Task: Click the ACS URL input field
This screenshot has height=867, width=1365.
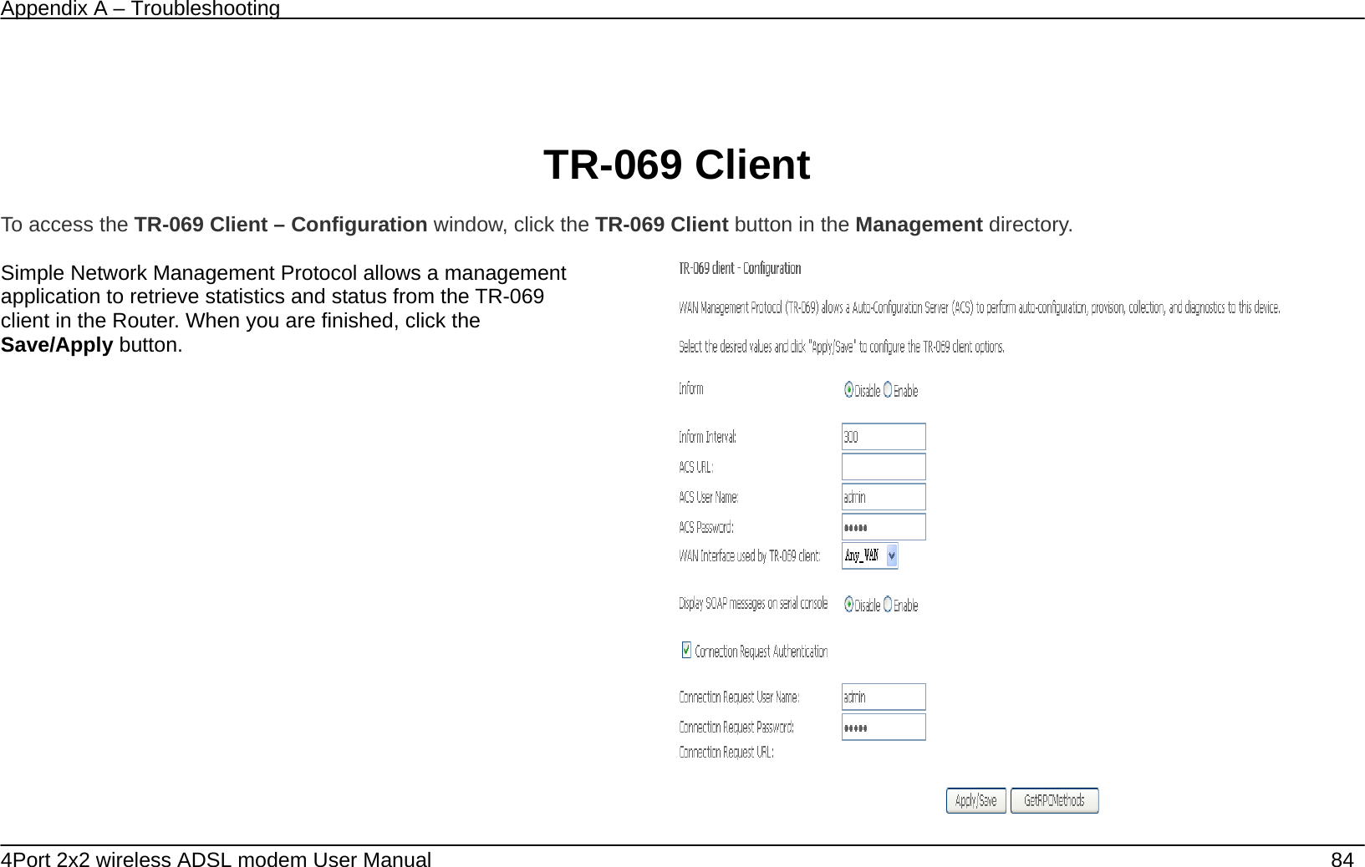Action: (x=884, y=467)
